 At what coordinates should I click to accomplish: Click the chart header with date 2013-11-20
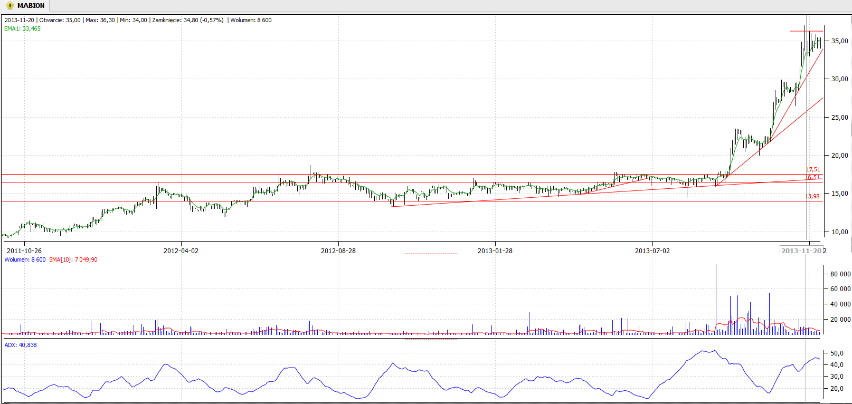[138, 20]
